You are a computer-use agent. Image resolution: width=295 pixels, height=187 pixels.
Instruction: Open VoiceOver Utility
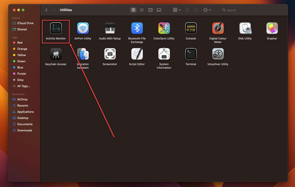pyautogui.click(x=218, y=54)
